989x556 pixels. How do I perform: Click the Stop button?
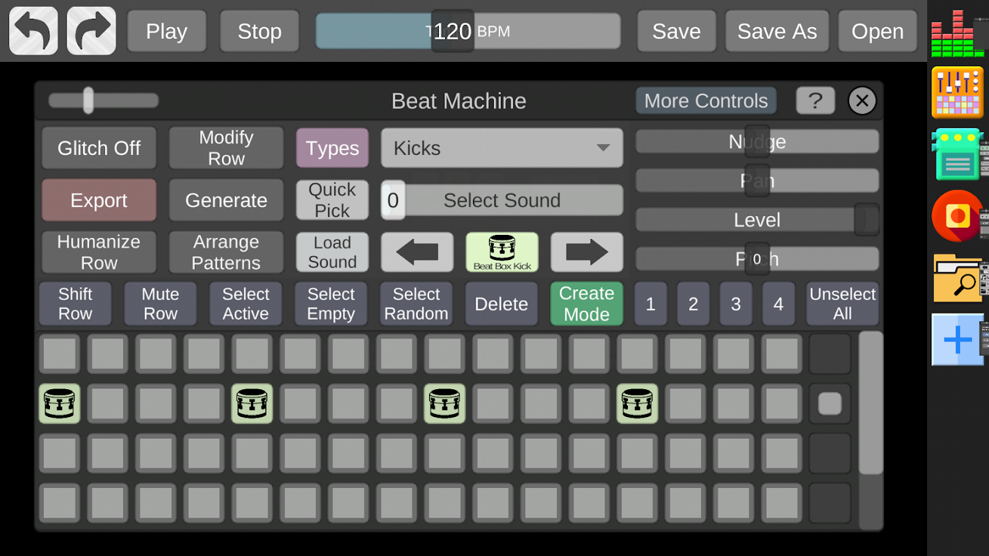click(259, 31)
